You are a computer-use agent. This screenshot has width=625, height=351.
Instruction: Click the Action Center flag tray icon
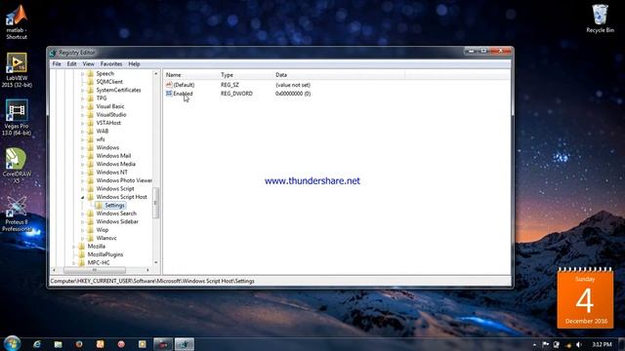point(546,344)
